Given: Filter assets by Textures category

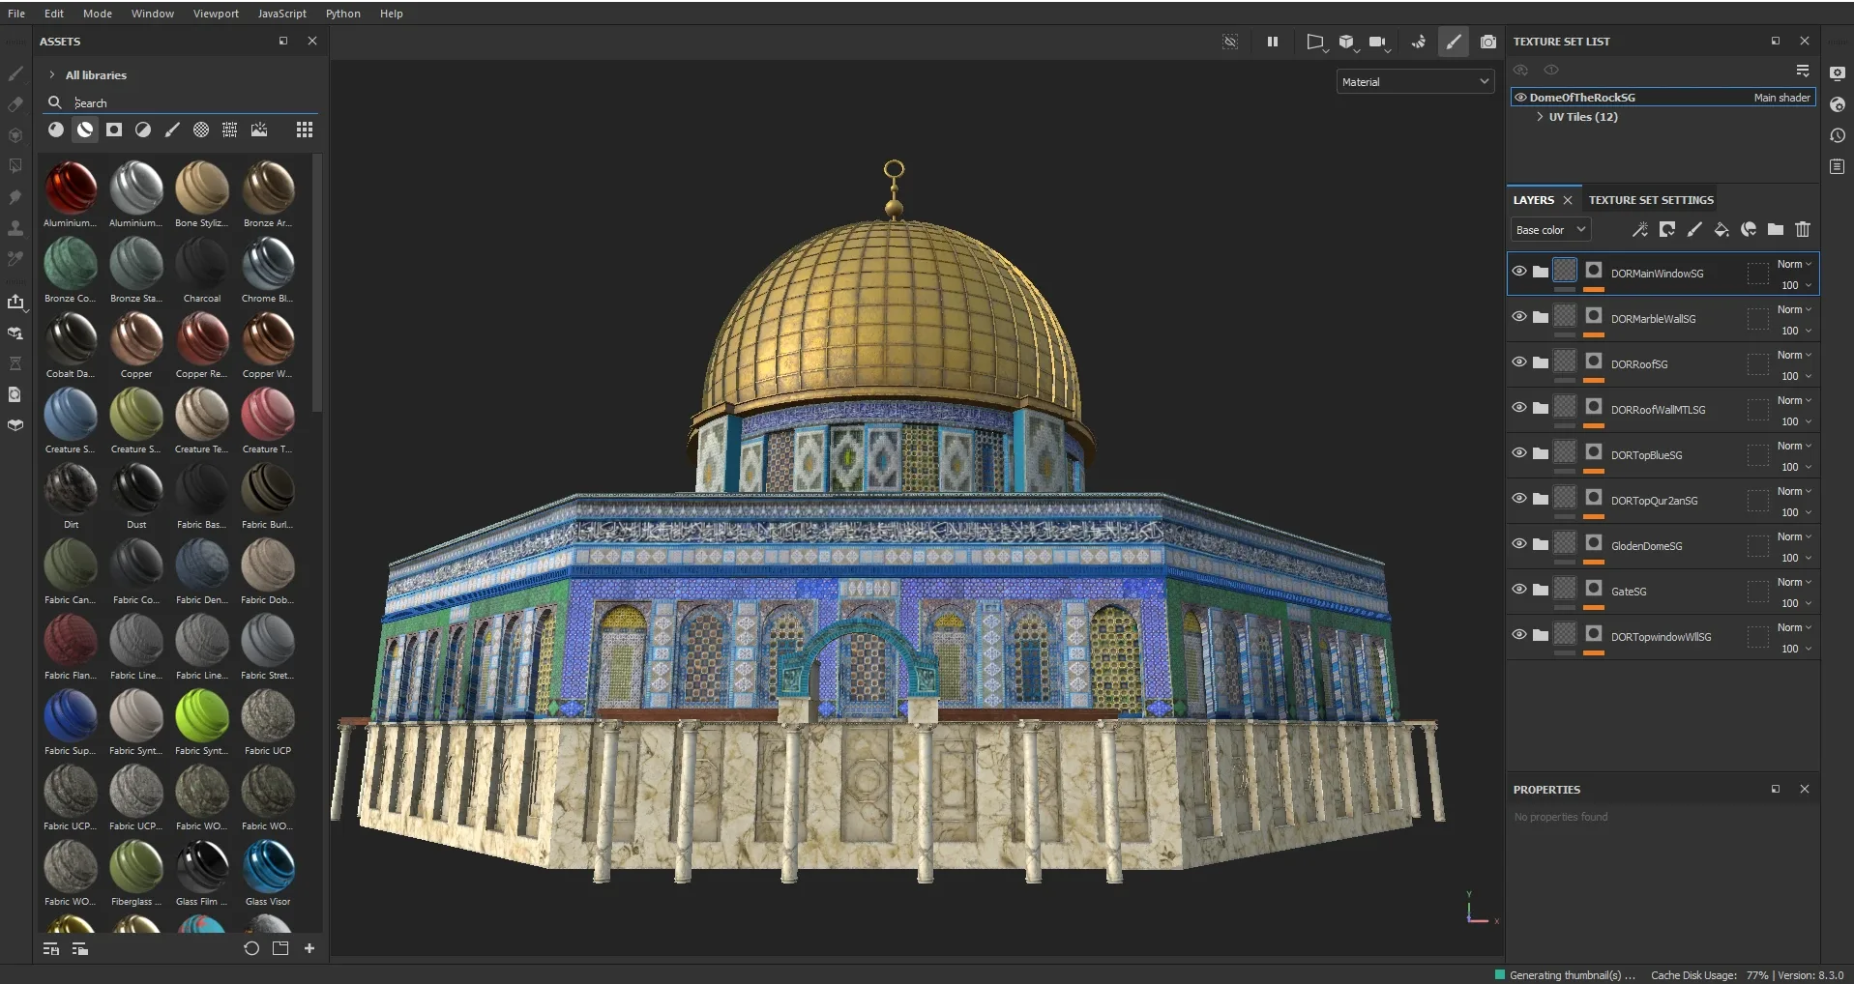Looking at the screenshot, I should [230, 130].
